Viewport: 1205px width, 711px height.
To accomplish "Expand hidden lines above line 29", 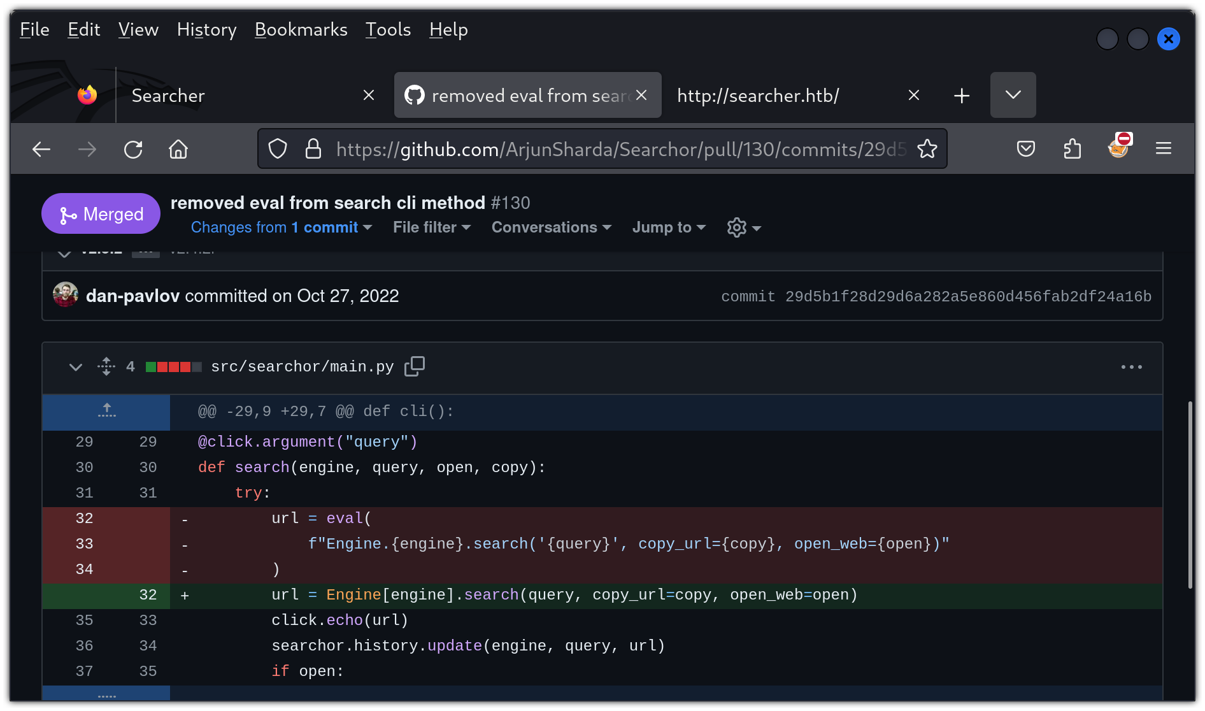I will click(x=106, y=411).
